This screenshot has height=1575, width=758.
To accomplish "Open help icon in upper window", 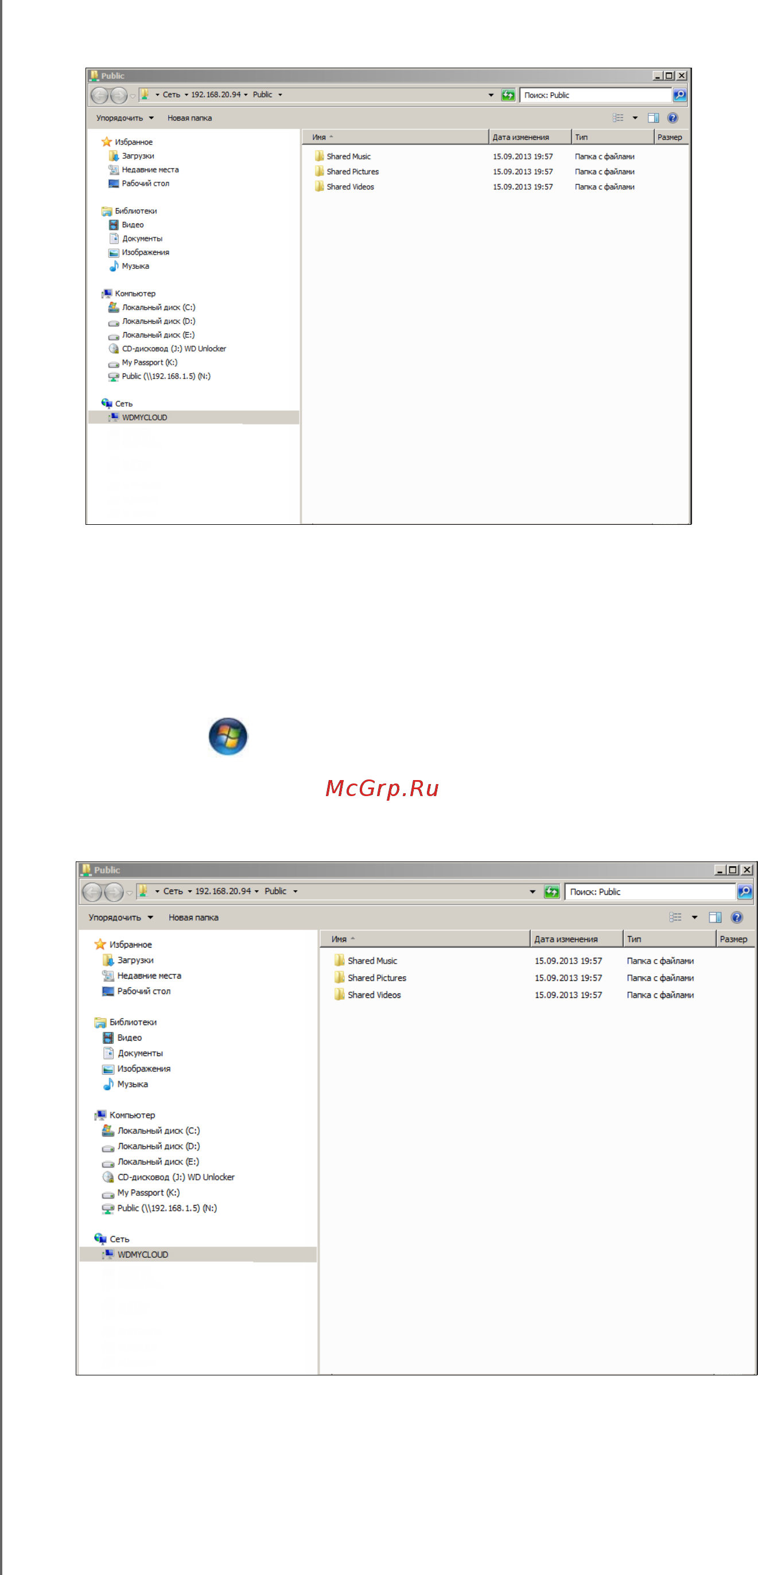I will click(x=673, y=118).
